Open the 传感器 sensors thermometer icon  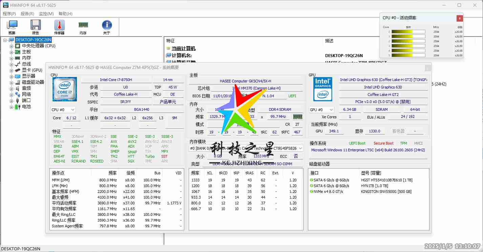click(x=59, y=27)
